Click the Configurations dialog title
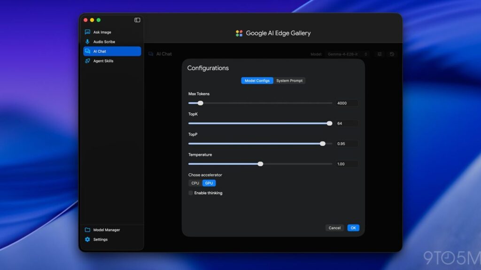Screen dimensions: 481x270 (208, 68)
